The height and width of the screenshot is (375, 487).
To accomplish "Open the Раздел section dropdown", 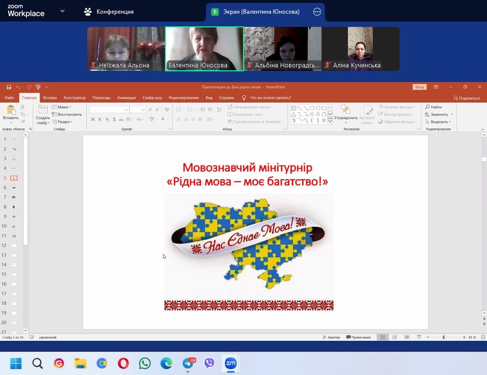I will tap(62, 122).
